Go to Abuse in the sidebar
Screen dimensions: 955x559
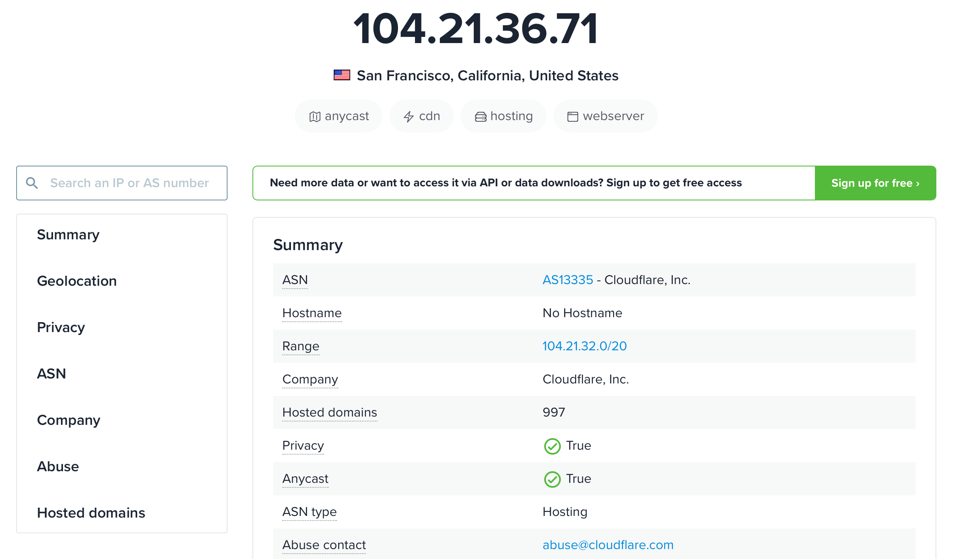pos(58,466)
